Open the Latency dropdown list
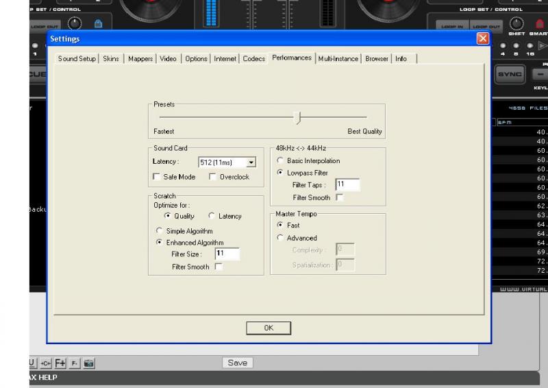 [251, 162]
